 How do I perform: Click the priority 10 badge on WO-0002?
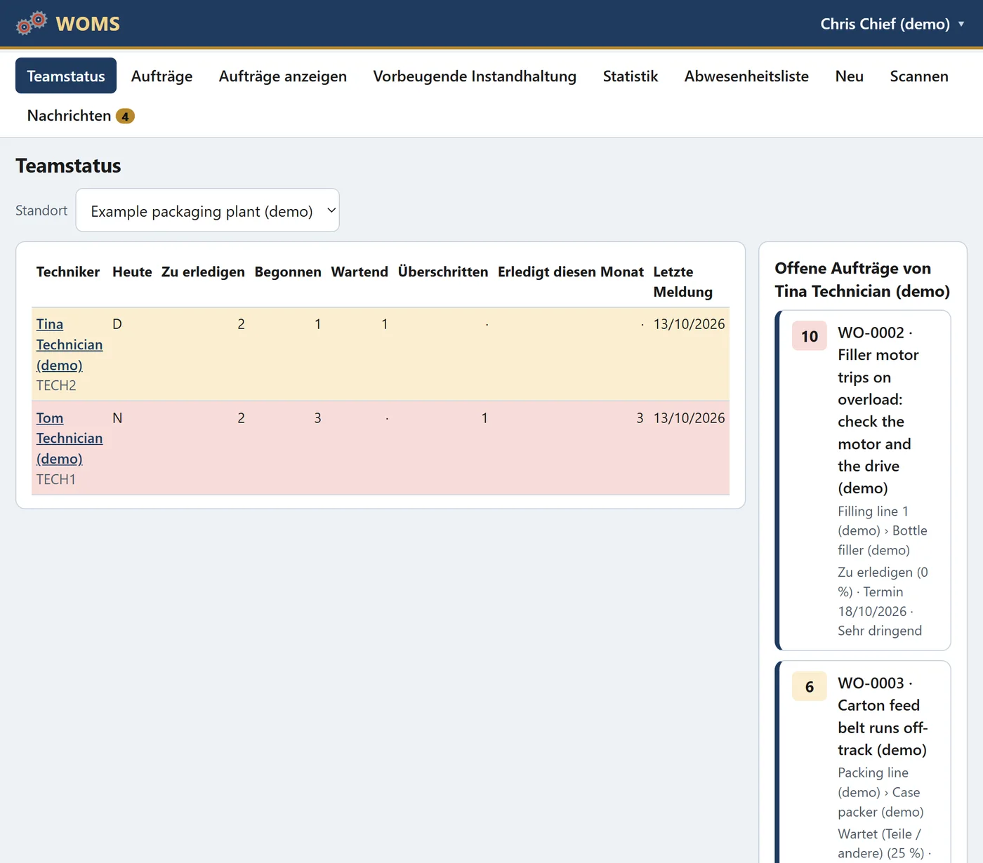pyautogui.click(x=810, y=336)
